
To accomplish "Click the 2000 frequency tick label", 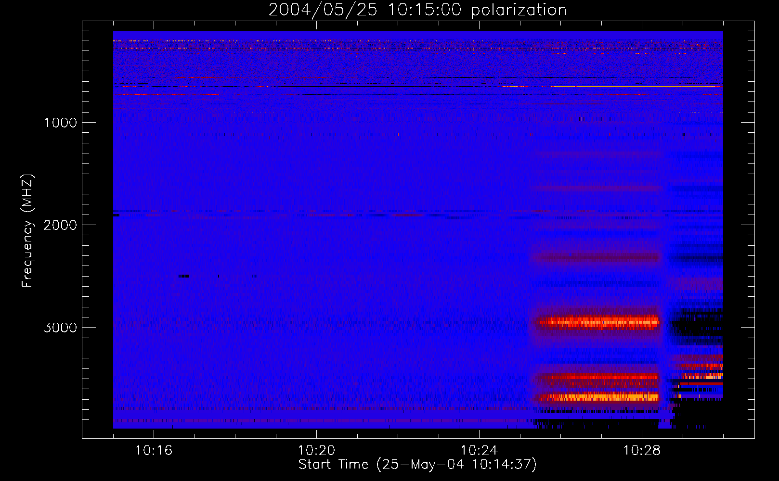I will click(x=60, y=225).
